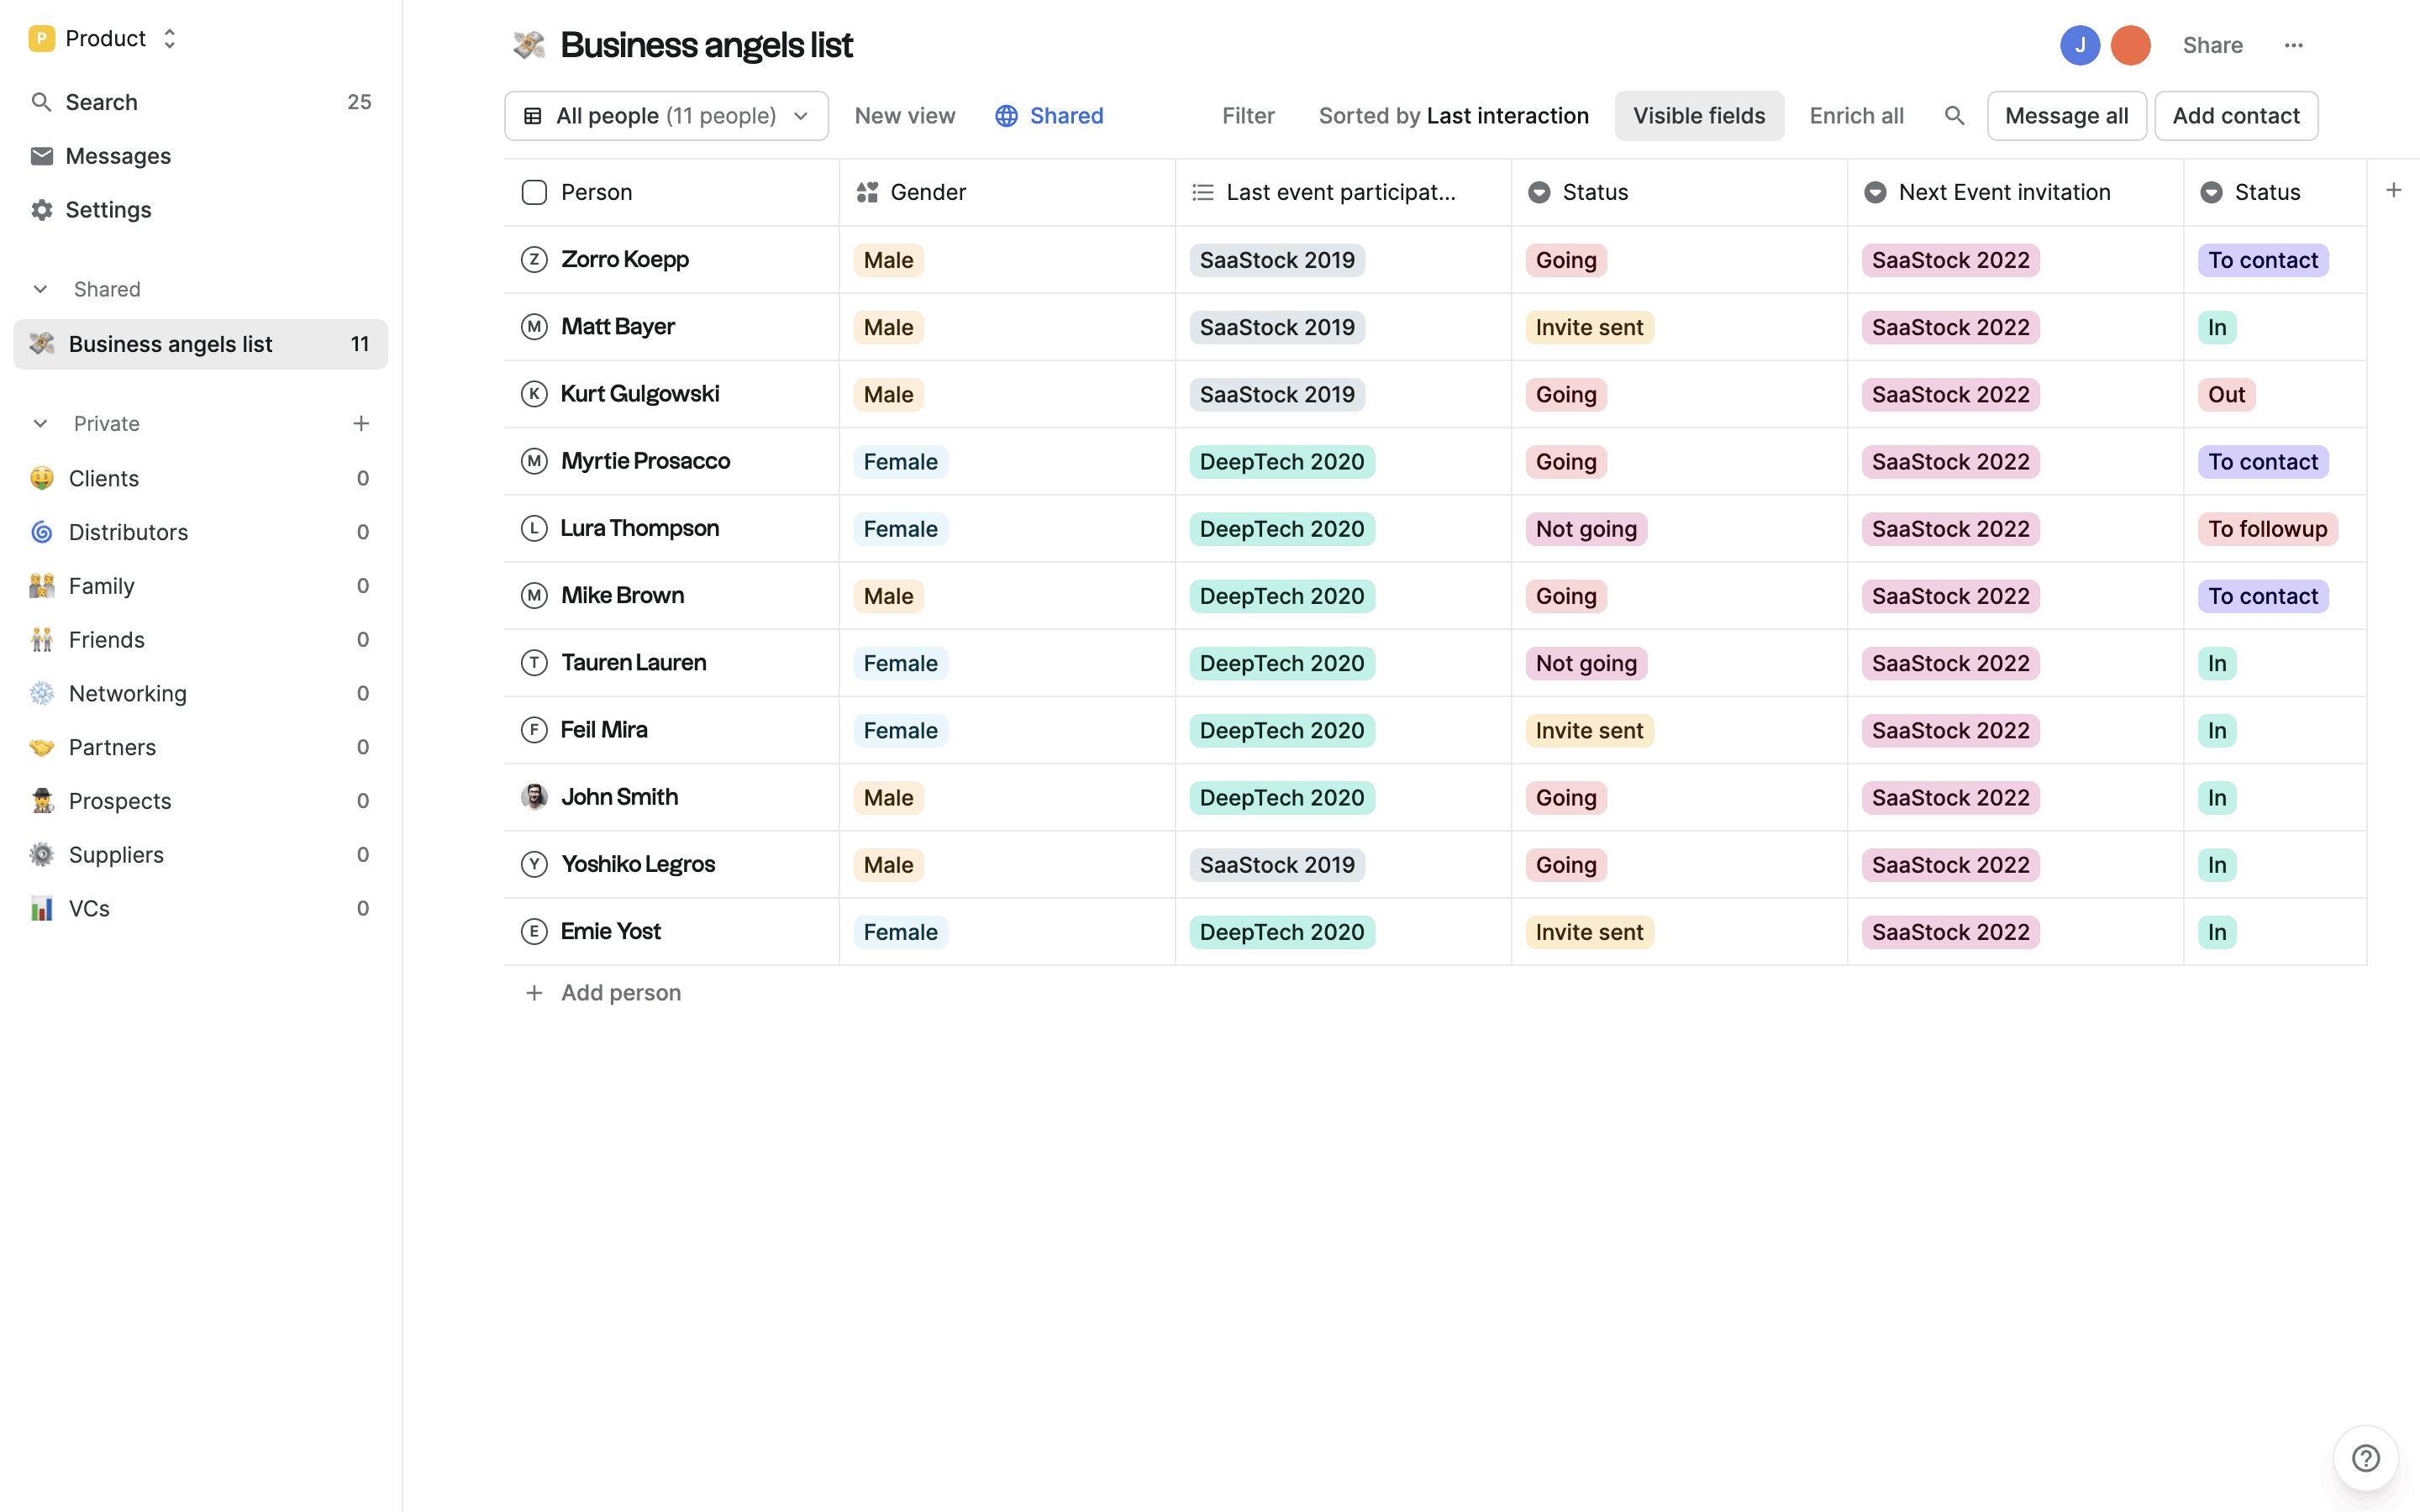This screenshot has width=2420, height=1512.
Task: Open the three-dot more options menu
Action: click(x=2293, y=45)
